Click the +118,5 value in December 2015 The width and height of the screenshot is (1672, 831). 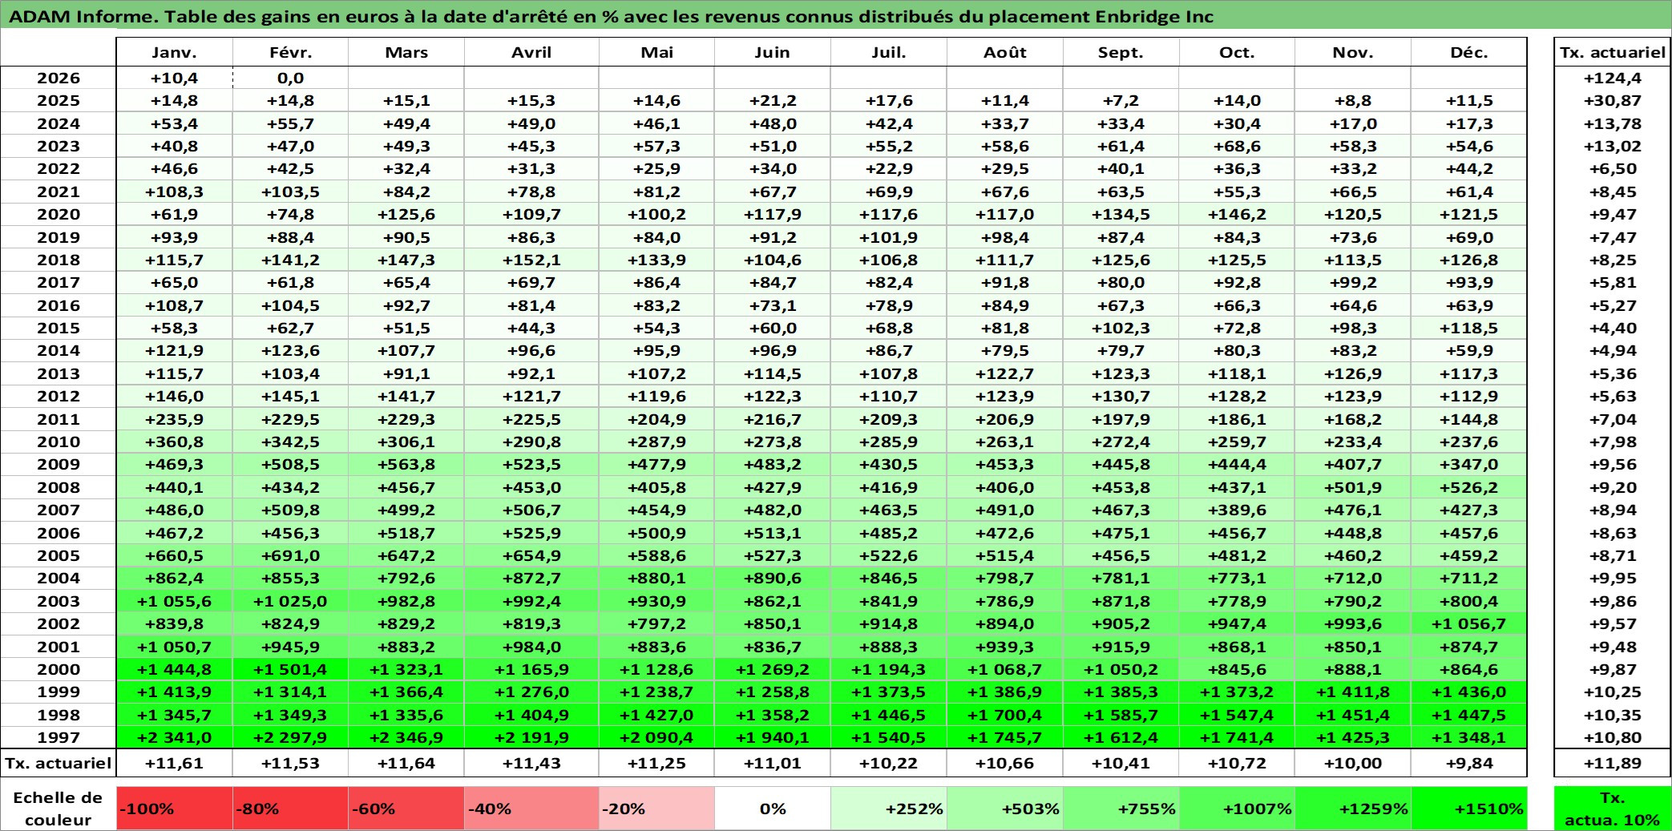pos(1469,328)
